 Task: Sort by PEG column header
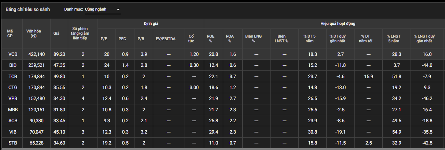122,39
